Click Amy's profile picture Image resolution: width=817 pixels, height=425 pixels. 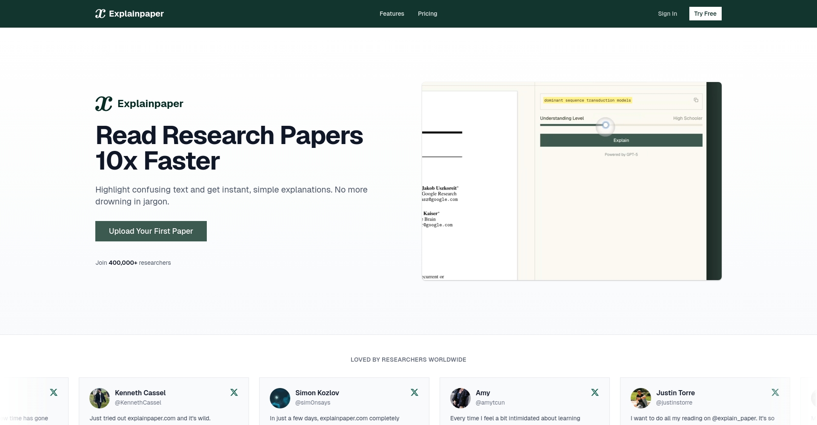pos(460,398)
